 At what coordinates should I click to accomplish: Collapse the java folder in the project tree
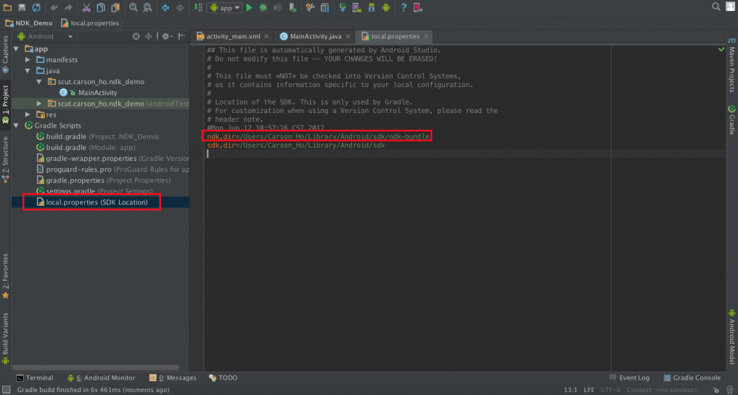tap(29, 71)
